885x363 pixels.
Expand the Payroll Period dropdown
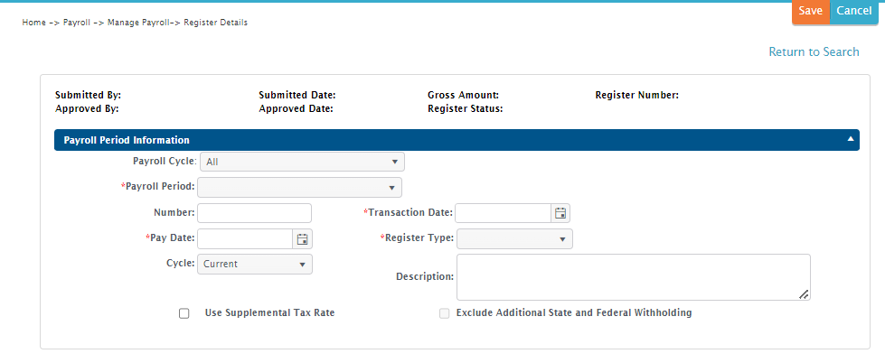click(x=299, y=188)
